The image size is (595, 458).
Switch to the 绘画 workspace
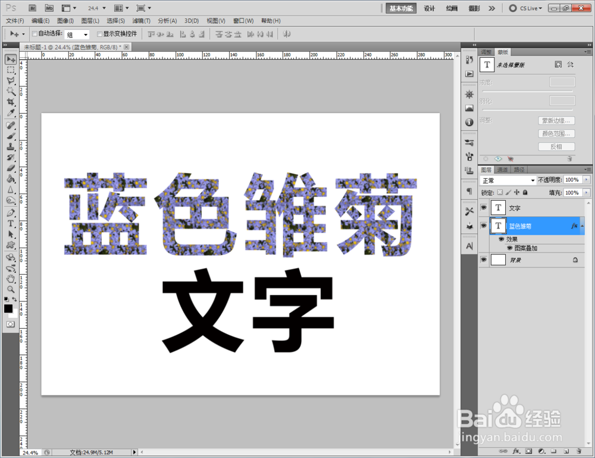point(452,8)
